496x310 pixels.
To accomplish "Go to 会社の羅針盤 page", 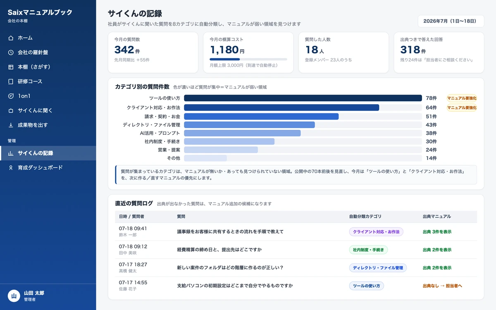I will pos(48,52).
